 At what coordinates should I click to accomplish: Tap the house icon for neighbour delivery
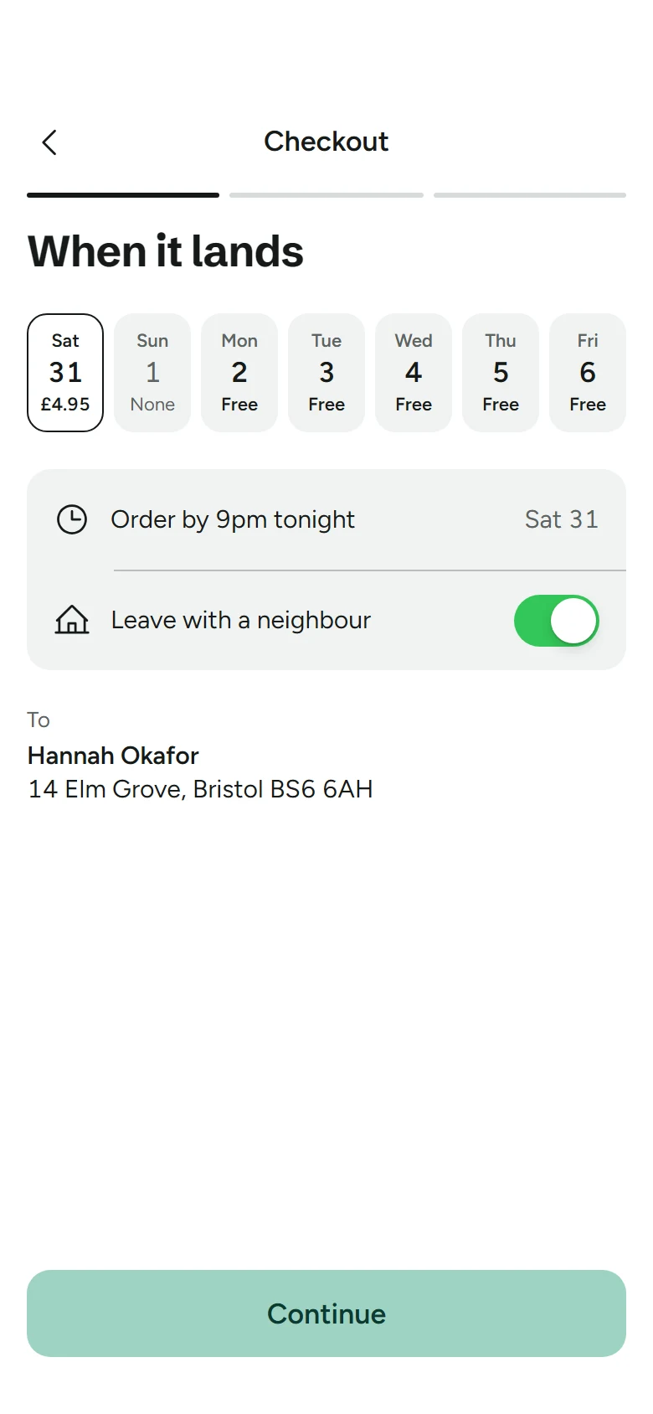click(72, 620)
